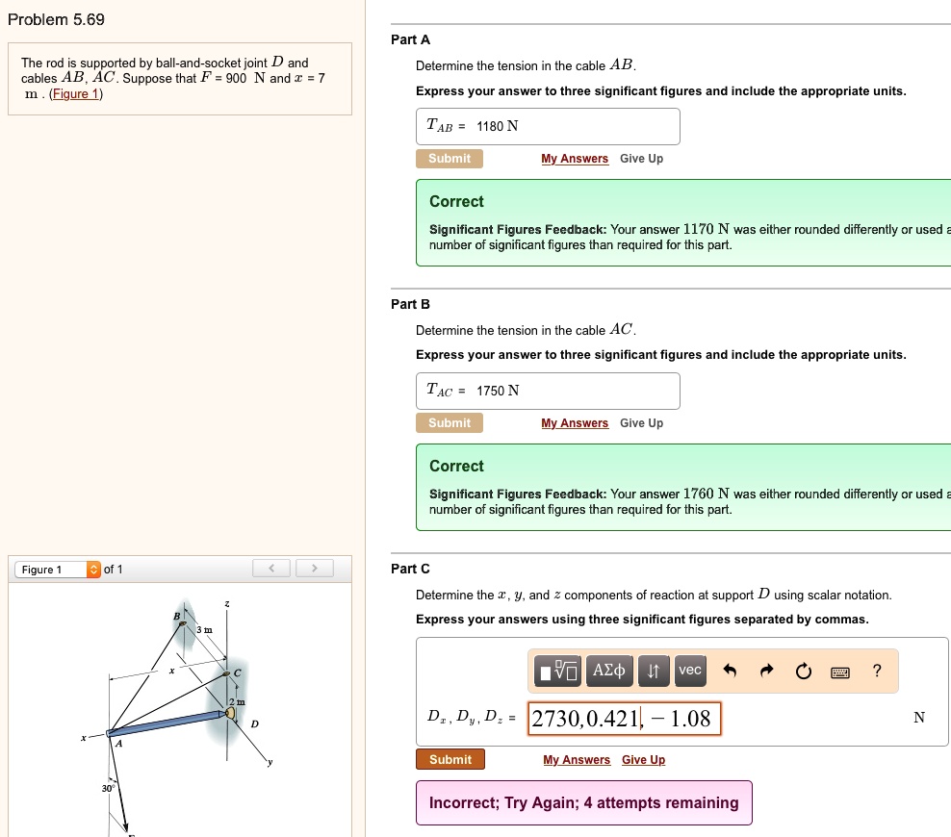Select the subscript/superscript arrows icon

(x=654, y=671)
